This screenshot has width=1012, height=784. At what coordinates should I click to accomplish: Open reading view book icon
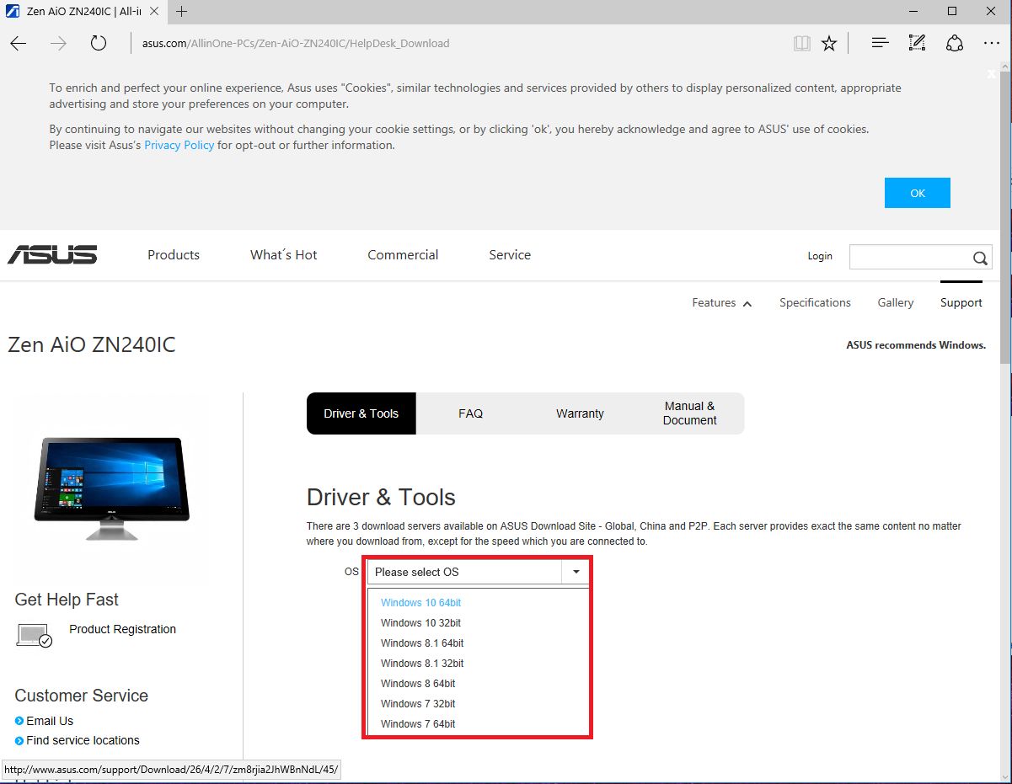pyautogui.click(x=801, y=43)
